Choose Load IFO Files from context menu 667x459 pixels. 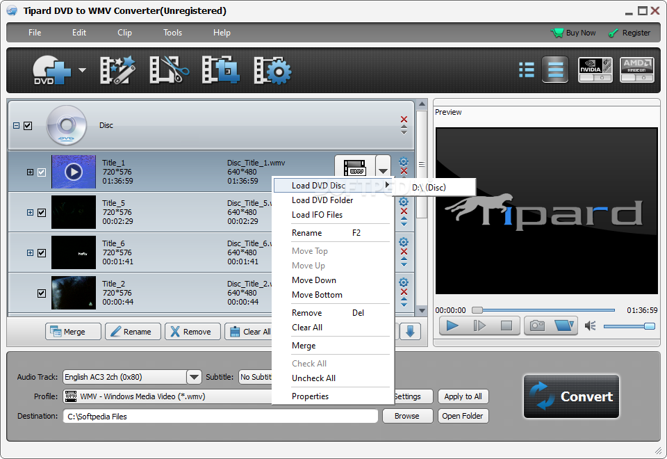point(318,215)
